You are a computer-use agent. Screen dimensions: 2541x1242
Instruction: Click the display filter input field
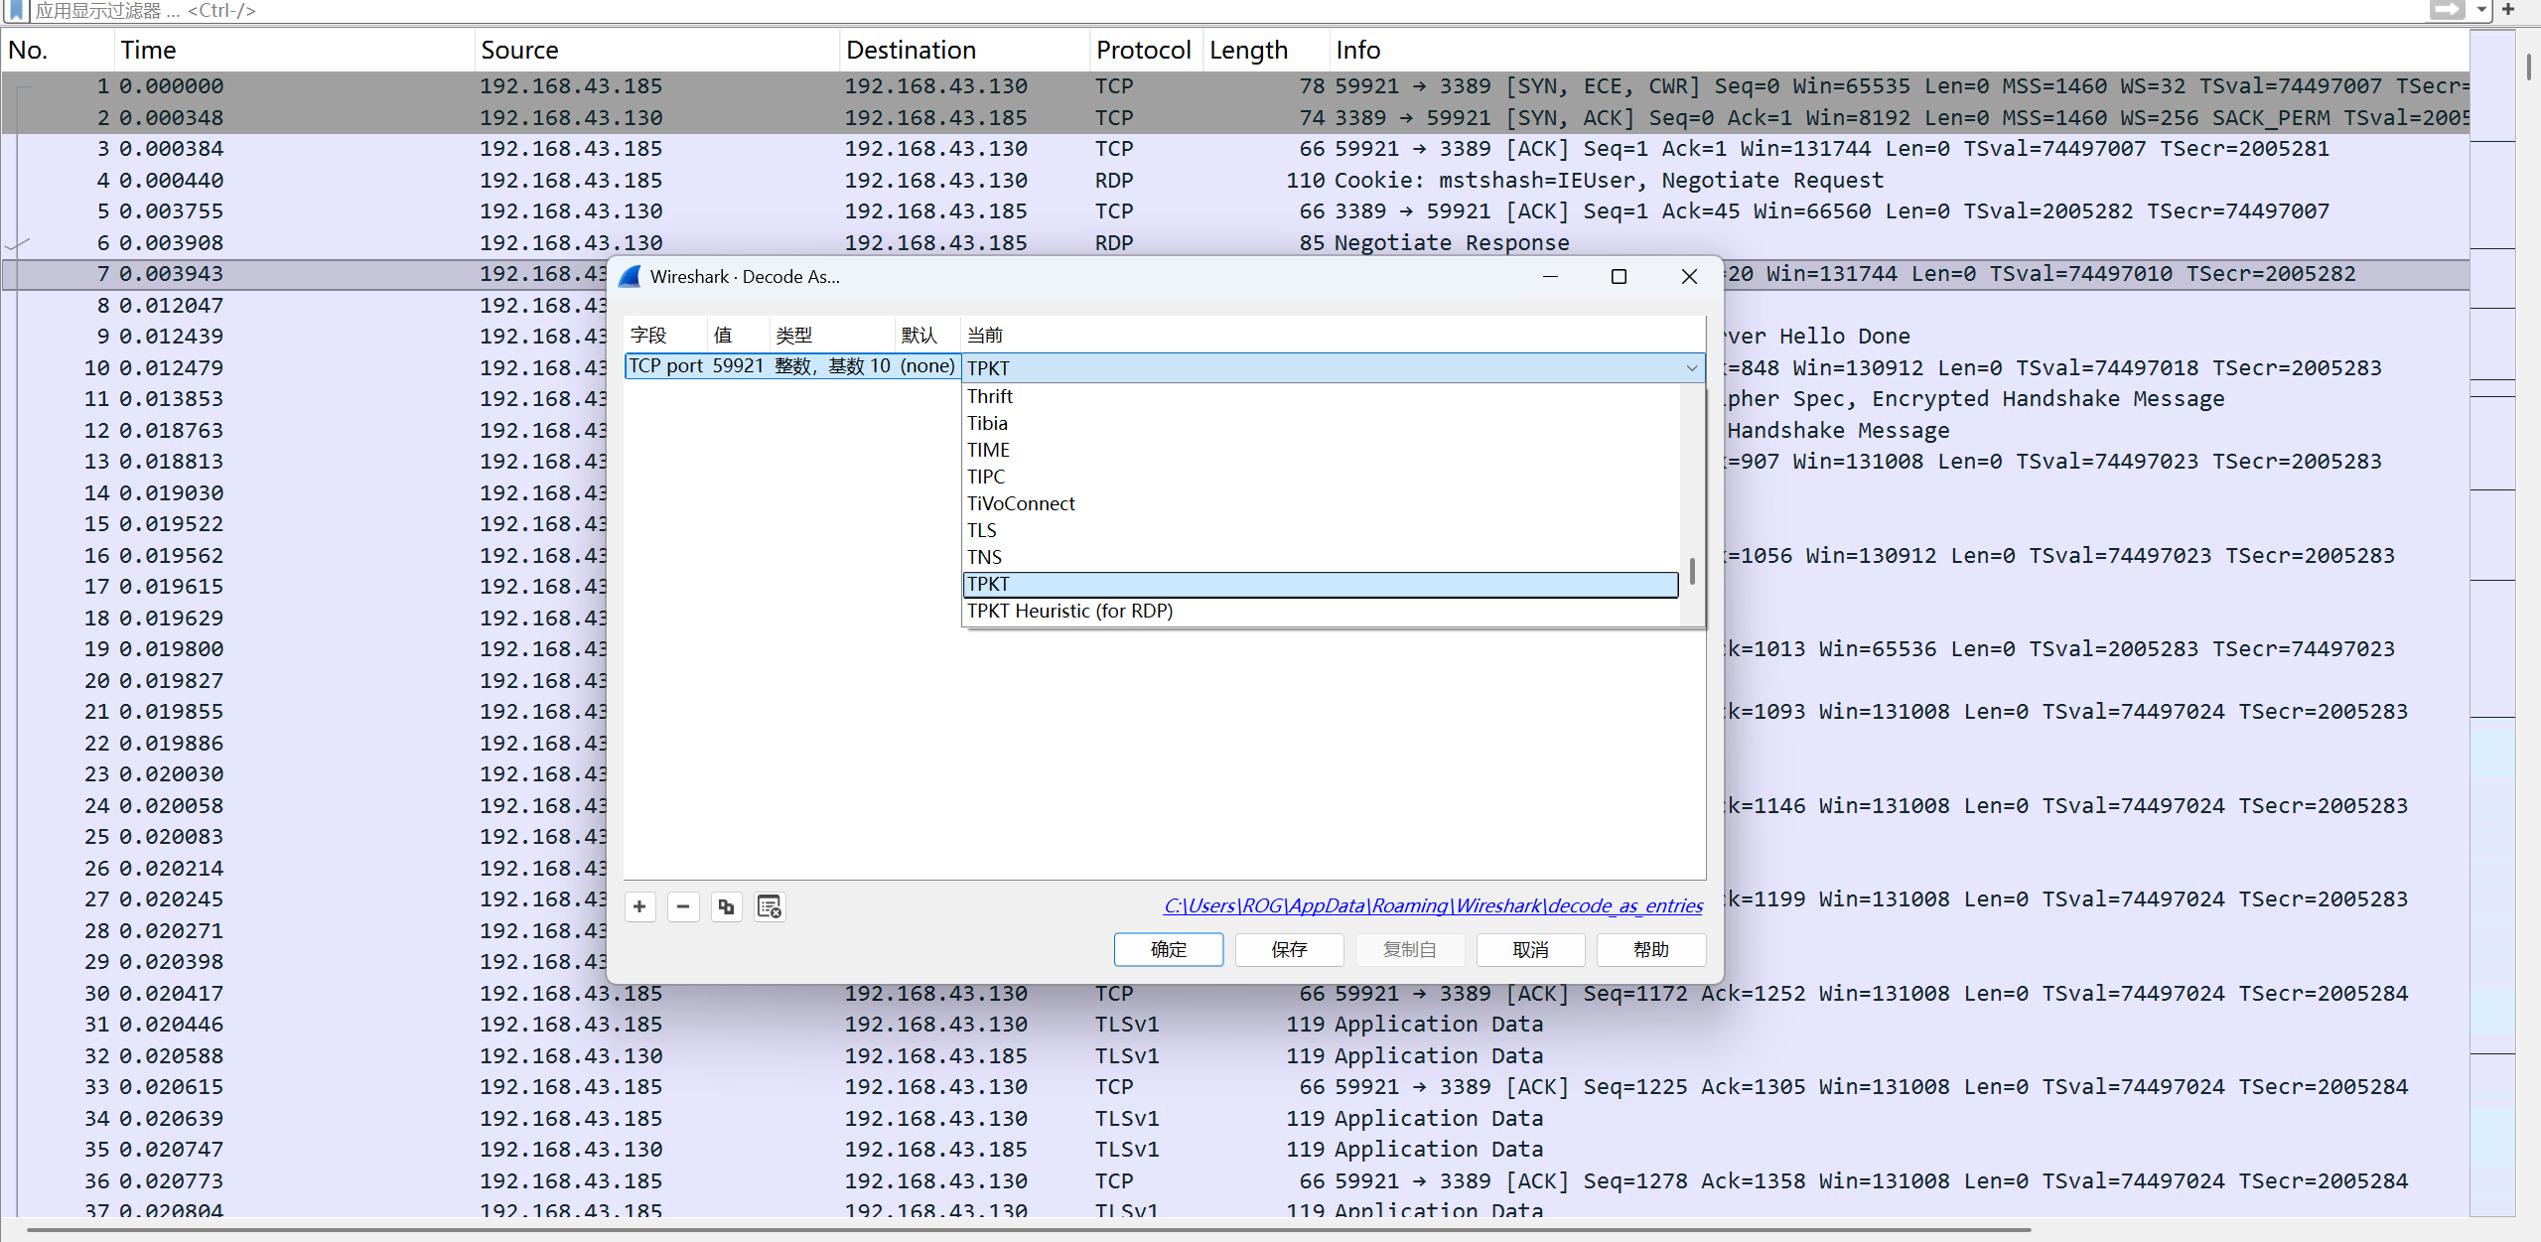[1192, 10]
